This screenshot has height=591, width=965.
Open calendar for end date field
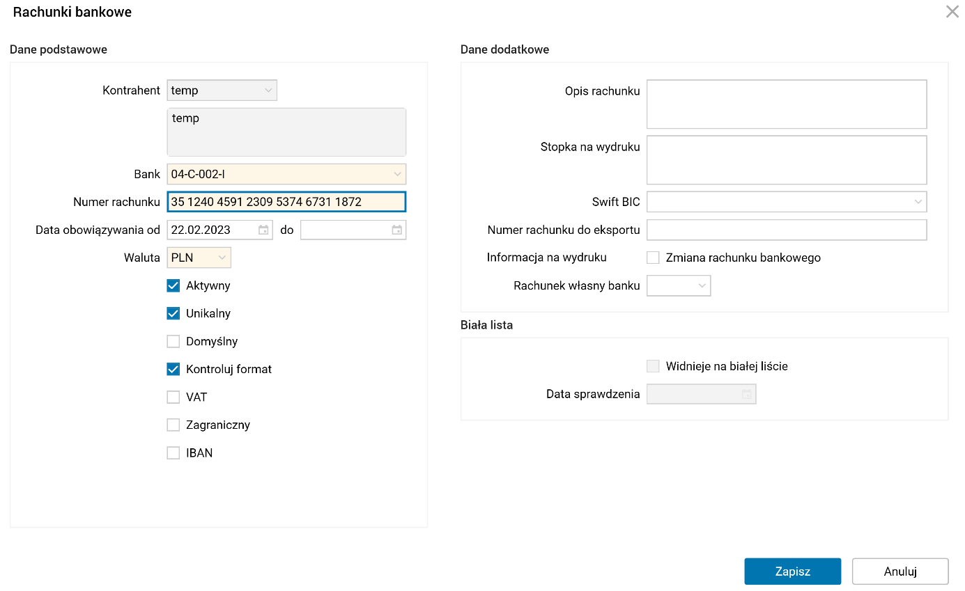(396, 230)
